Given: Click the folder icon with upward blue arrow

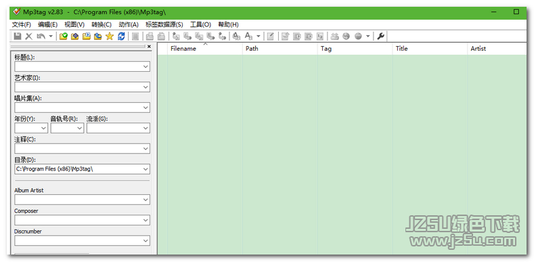Looking at the screenshot, I should pos(98,36).
